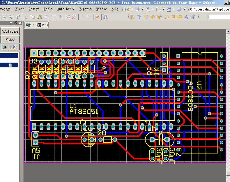Open the Projects panel options dropdown arrow

(11, 23)
